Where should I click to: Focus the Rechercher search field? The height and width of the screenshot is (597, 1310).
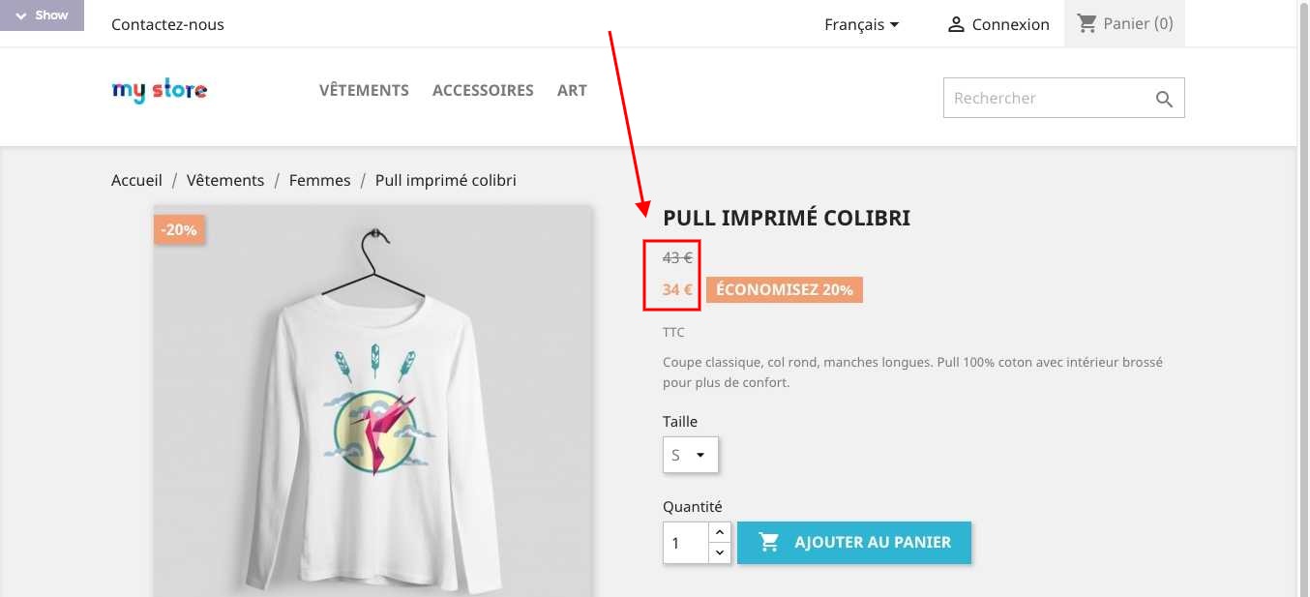coord(1045,98)
